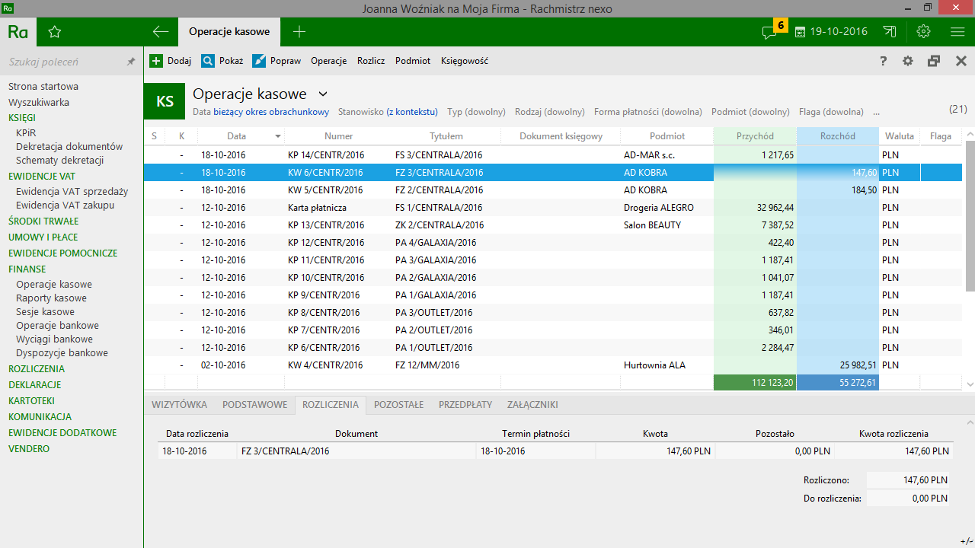
Task: Change Data filter biezący okres obrachunkowy
Action: pyautogui.click(x=271, y=112)
